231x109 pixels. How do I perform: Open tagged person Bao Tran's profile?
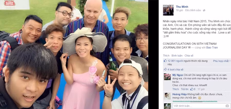point(212,47)
